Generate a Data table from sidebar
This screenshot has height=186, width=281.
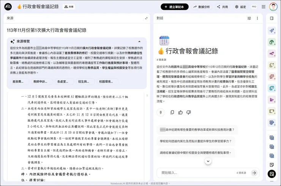coord(272,123)
